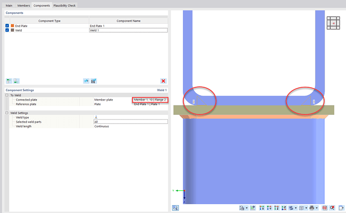
Task: Click view in X direction icon
Action: 261,208
